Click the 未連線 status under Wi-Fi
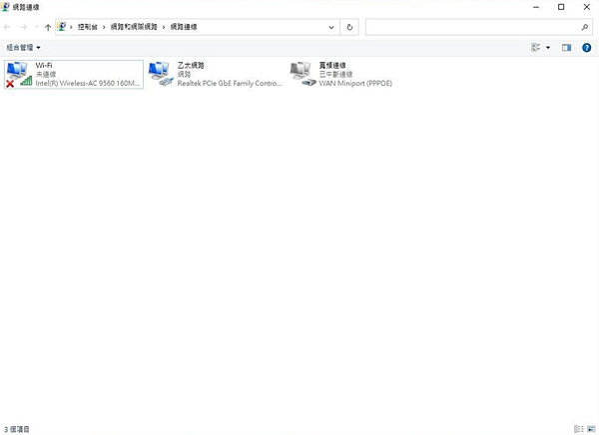The width and height of the screenshot is (599, 435). (46, 74)
